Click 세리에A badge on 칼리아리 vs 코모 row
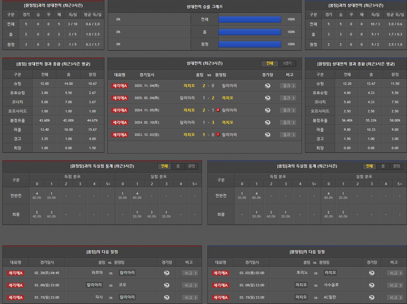The image size is (407, 304). coord(16,285)
